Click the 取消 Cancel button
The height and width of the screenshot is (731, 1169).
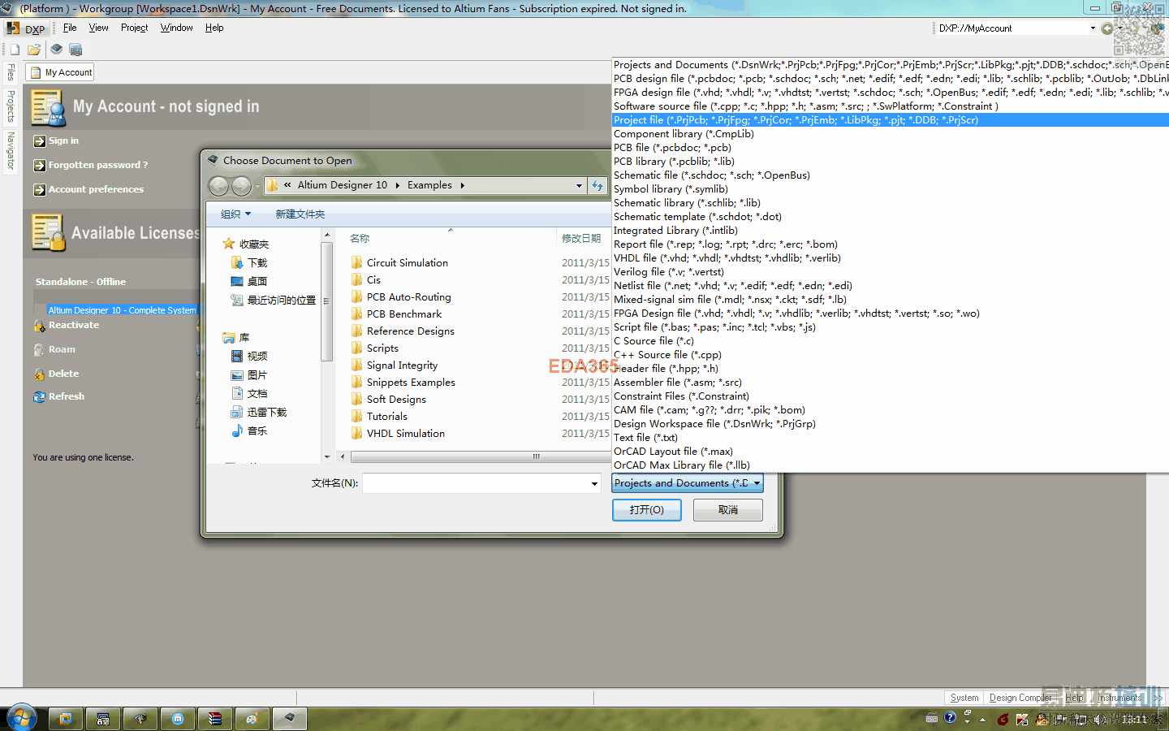point(728,510)
